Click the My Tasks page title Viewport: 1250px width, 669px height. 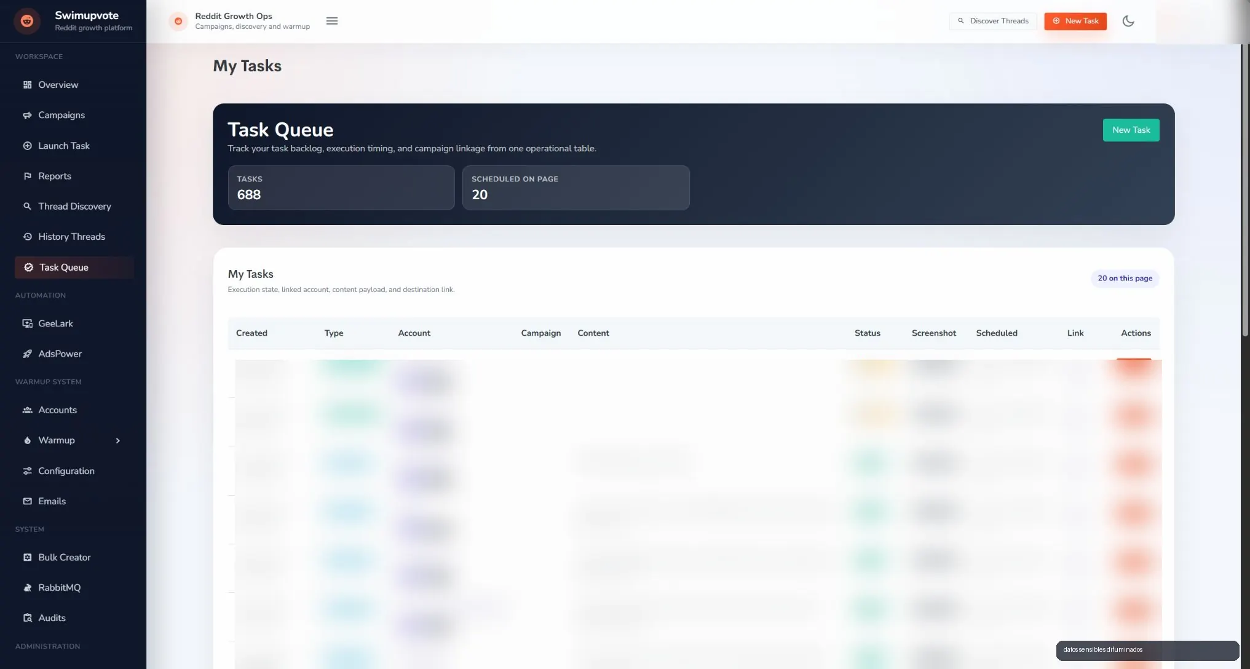coord(247,66)
